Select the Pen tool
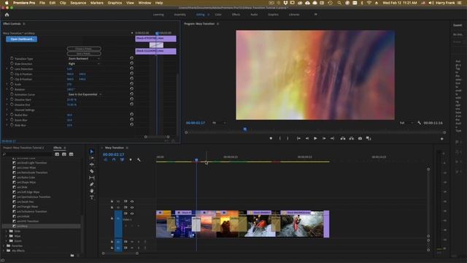 92,184
